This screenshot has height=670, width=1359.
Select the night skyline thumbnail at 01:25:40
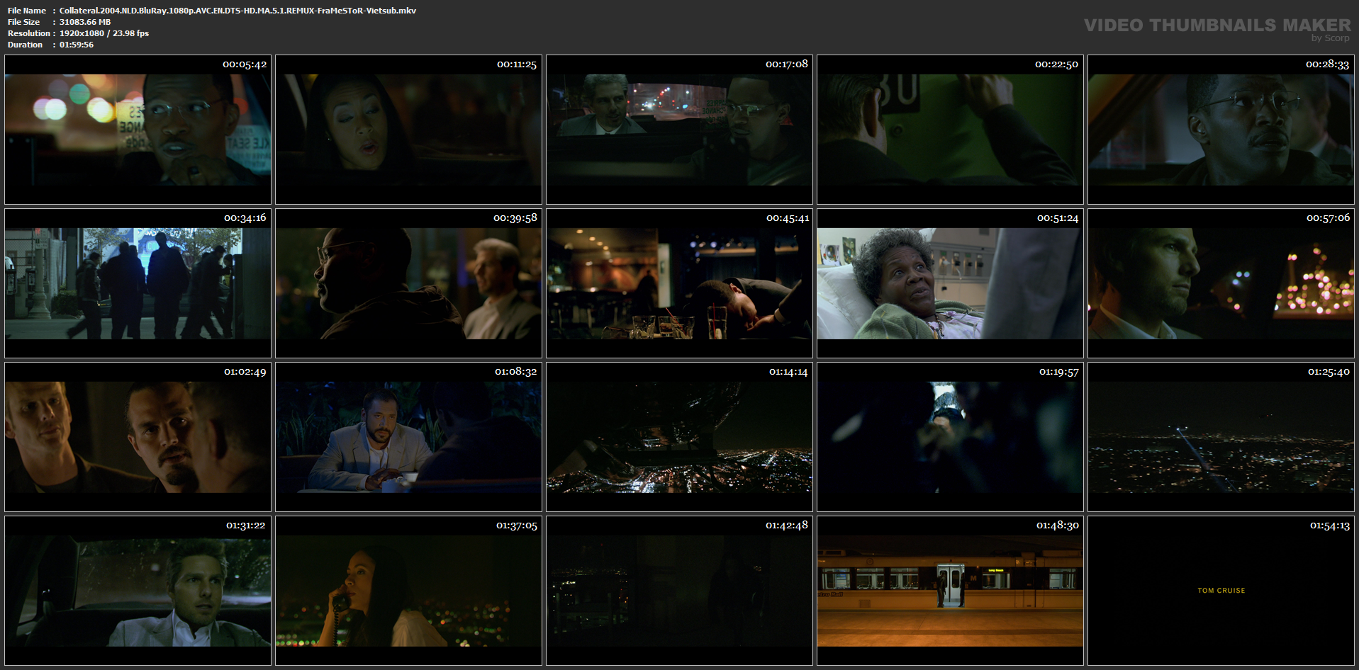[x=1221, y=437]
